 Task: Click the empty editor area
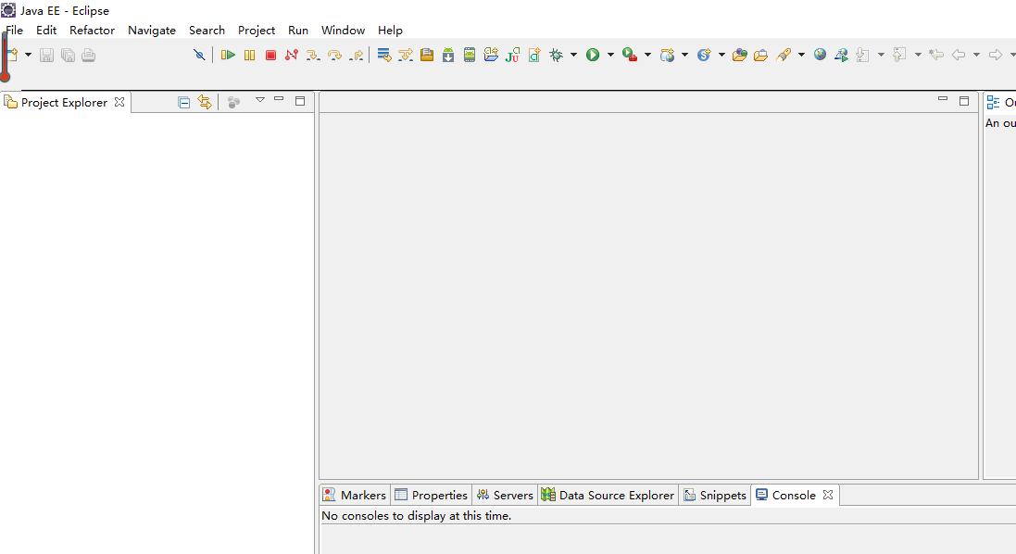(648, 296)
